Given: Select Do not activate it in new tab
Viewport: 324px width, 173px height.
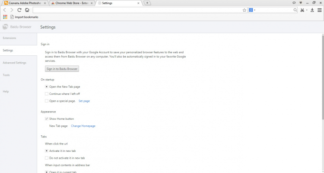Looking at the screenshot, I should pos(47,158).
